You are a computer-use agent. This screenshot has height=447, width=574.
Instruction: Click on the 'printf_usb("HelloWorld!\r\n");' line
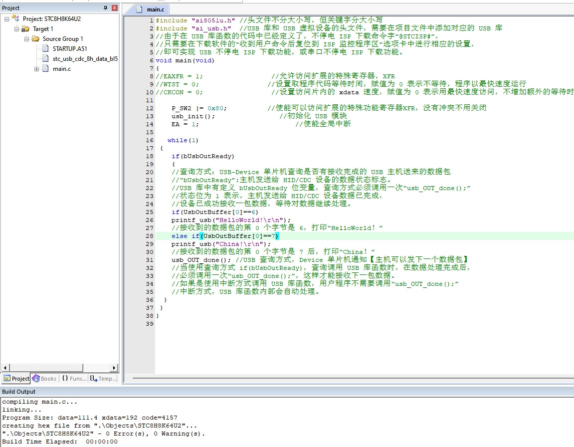pos(231,220)
